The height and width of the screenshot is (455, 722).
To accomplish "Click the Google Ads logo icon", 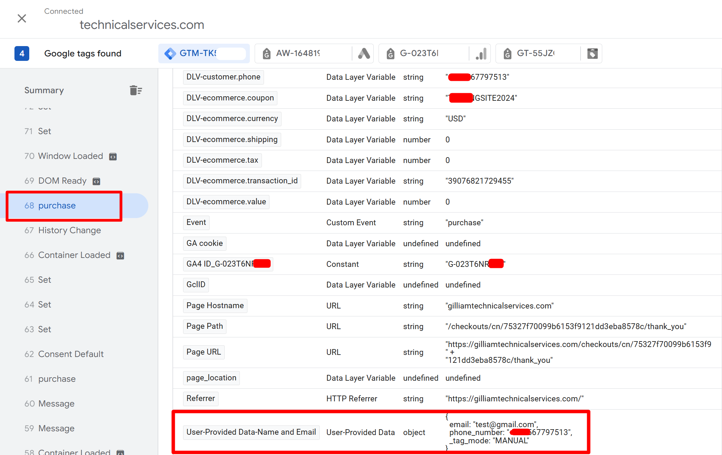I will [x=364, y=53].
